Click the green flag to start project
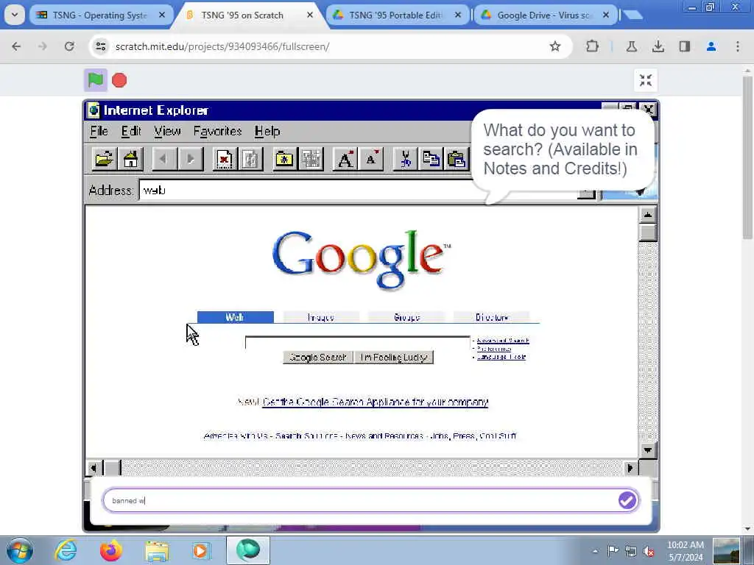The image size is (754, 565). [95, 79]
